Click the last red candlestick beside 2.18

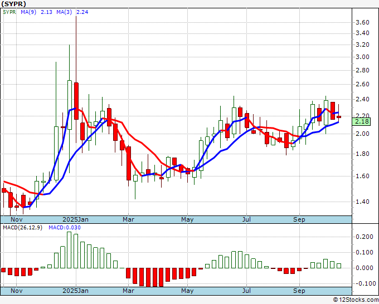pyautogui.click(x=339, y=116)
